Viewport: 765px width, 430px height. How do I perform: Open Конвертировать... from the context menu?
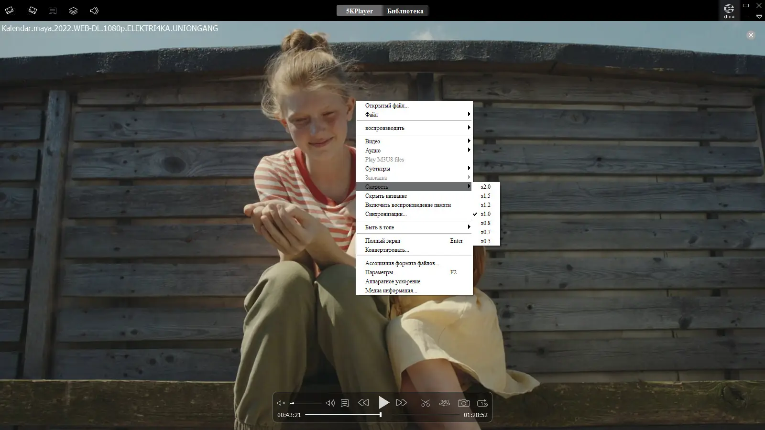click(414, 250)
